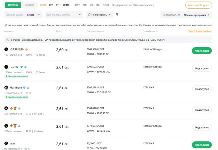This screenshot has width=218, height=150.
Task: Click grey badge in 1276,6976 USDT row
Action: pyautogui.click(x=19, y=126)
